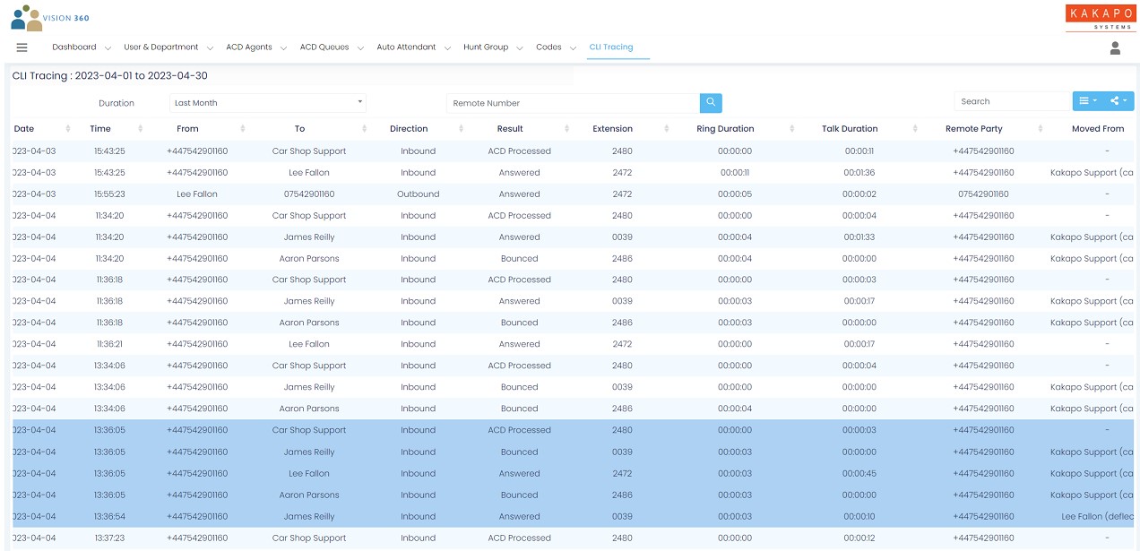Sort by Extension column arrows
The image size is (1140, 551).
tap(667, 129)
